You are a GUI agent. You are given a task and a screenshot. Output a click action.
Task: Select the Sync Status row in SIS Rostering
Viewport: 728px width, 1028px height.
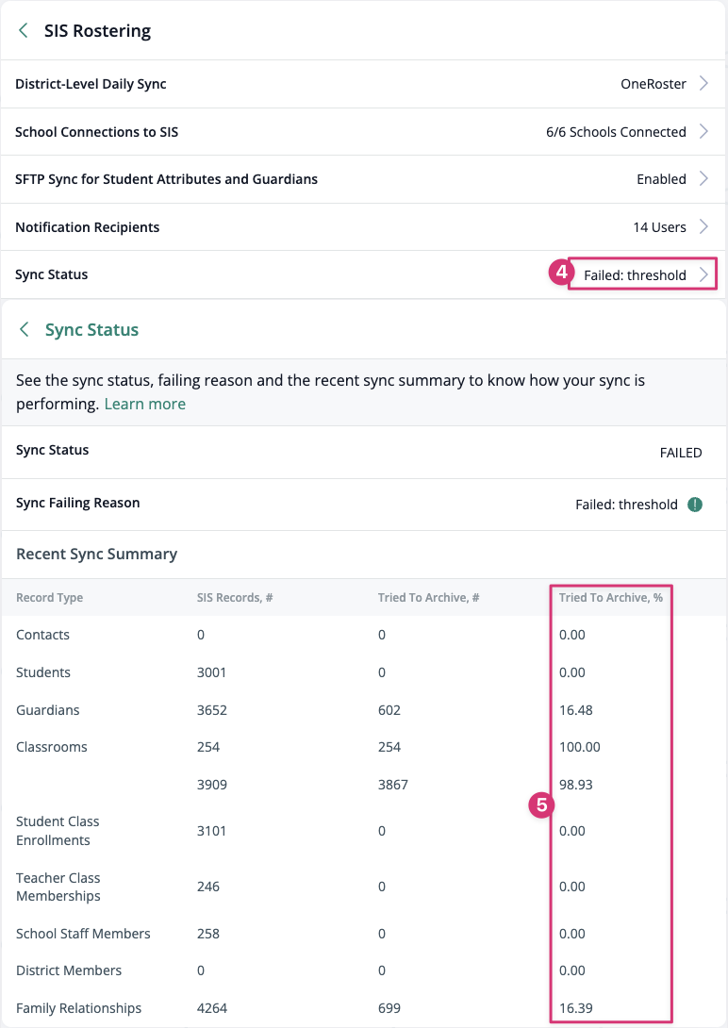pyautogui.click(x=364, y=274)
